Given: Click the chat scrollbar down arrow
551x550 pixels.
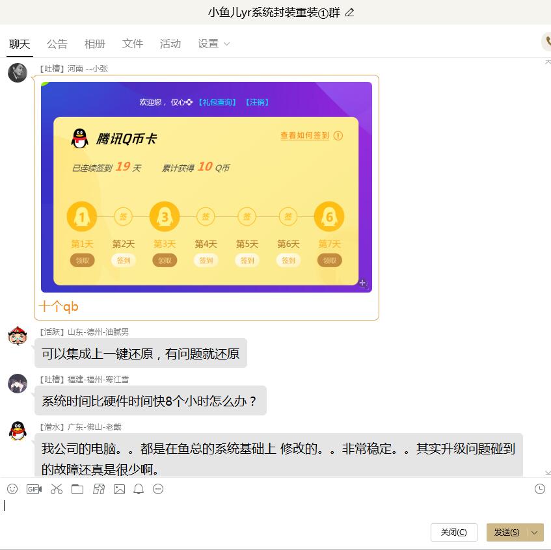Looking at the screenshot, I should click(x=548, y=473).
